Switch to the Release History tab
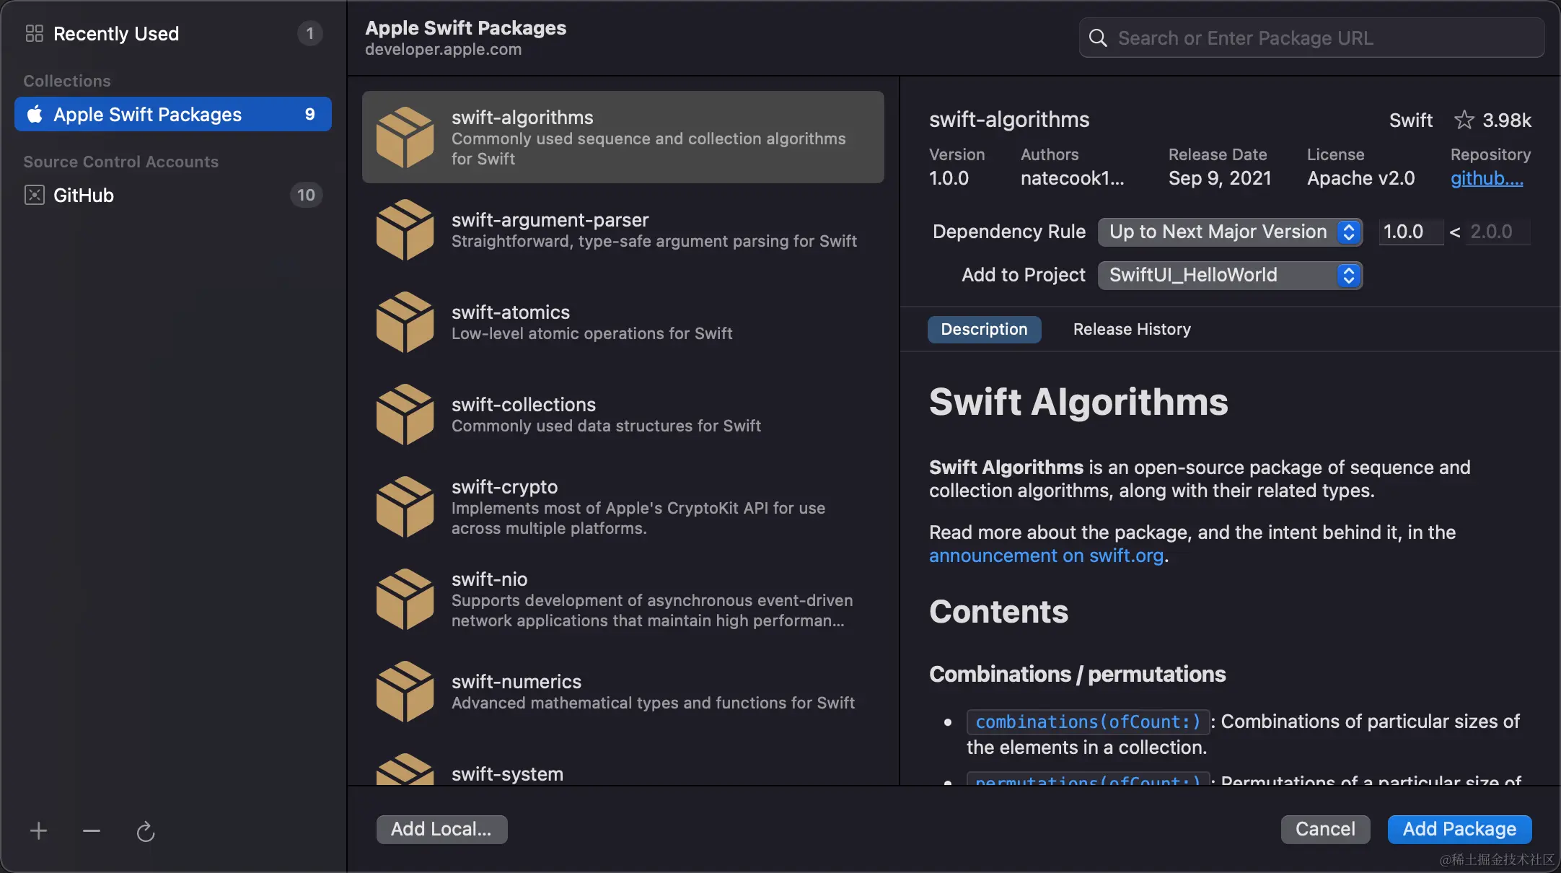The width and height of the screenshot is (1561, 873). pos(1131,329)
